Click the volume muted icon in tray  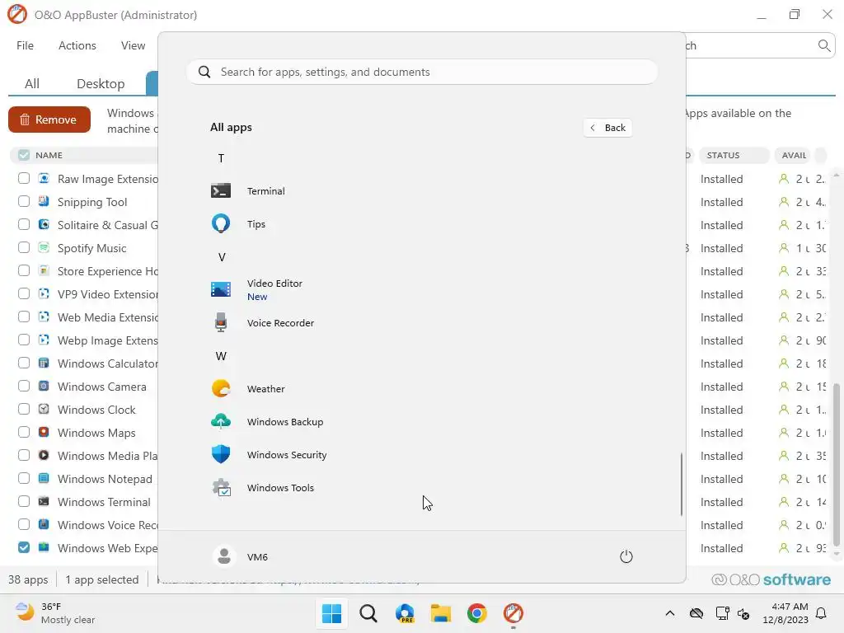(x=743, y=613)
